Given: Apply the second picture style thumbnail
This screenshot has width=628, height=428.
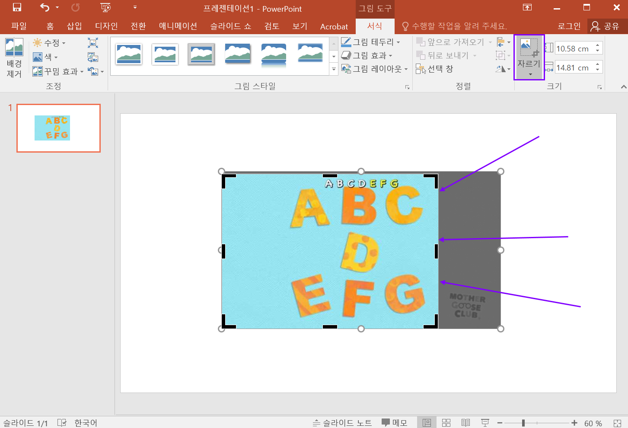Looking at the screenshot, I should point(165,54).
